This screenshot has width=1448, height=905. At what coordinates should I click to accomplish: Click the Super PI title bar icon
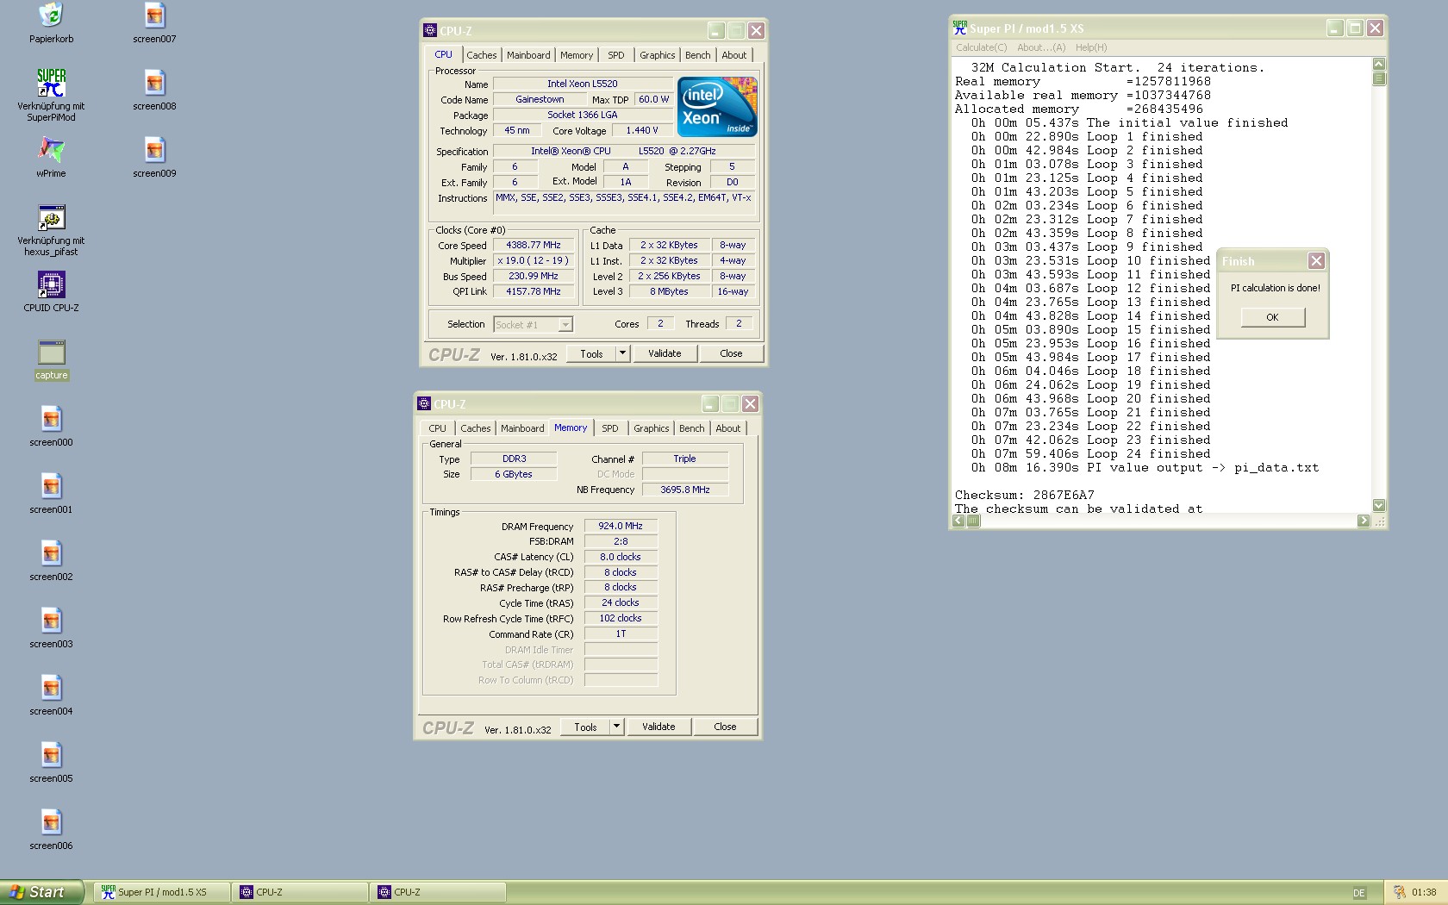pos(960,28)
